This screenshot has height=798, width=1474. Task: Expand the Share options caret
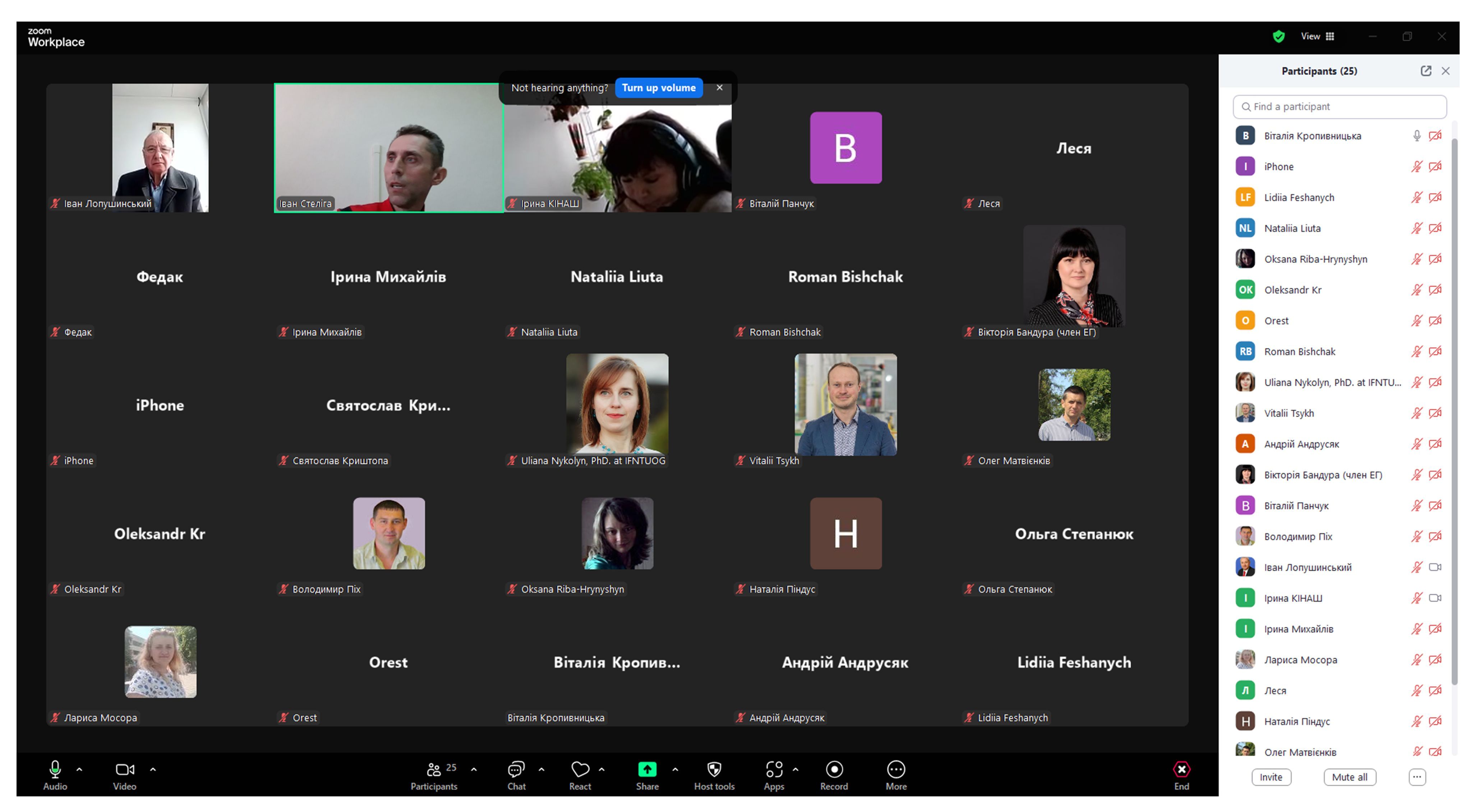(675, 770)
